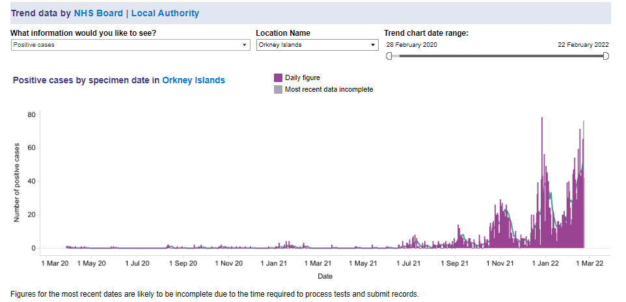Click the 'Most recent data incomplete' legend label
The image size is (626, 302).
329,89
